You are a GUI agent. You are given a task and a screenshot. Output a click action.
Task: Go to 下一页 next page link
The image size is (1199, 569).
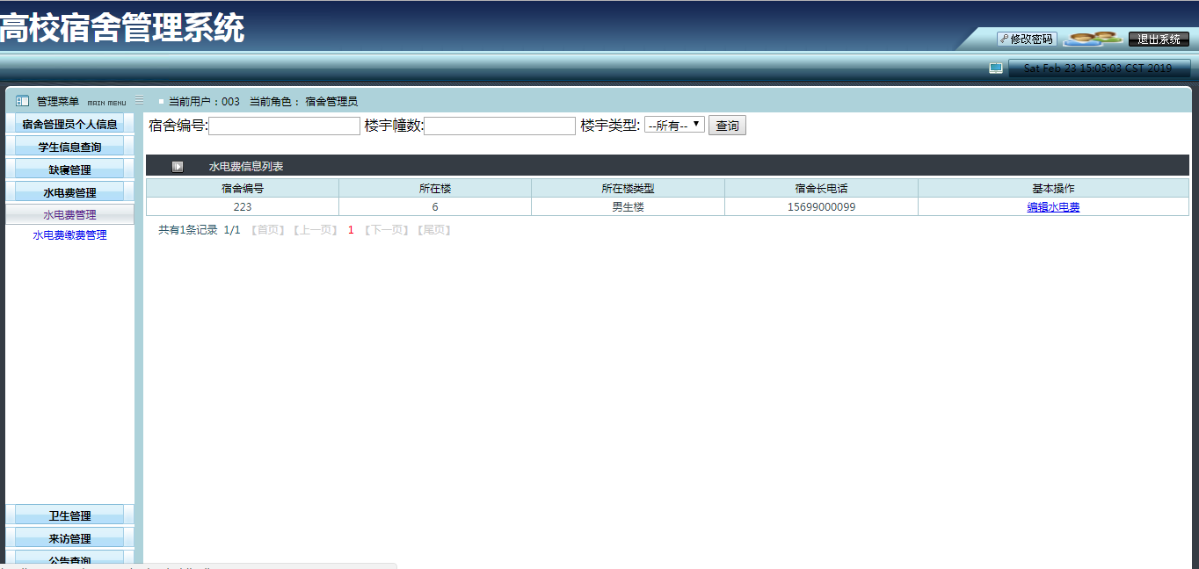point(387,230)
